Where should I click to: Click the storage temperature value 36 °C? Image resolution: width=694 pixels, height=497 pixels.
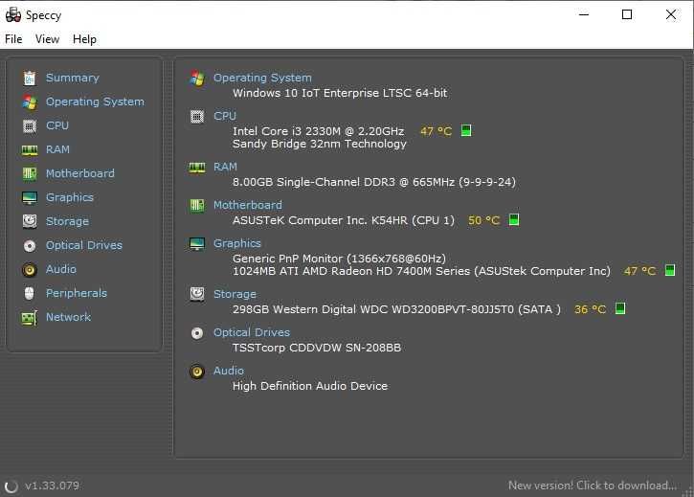(590, 309)
